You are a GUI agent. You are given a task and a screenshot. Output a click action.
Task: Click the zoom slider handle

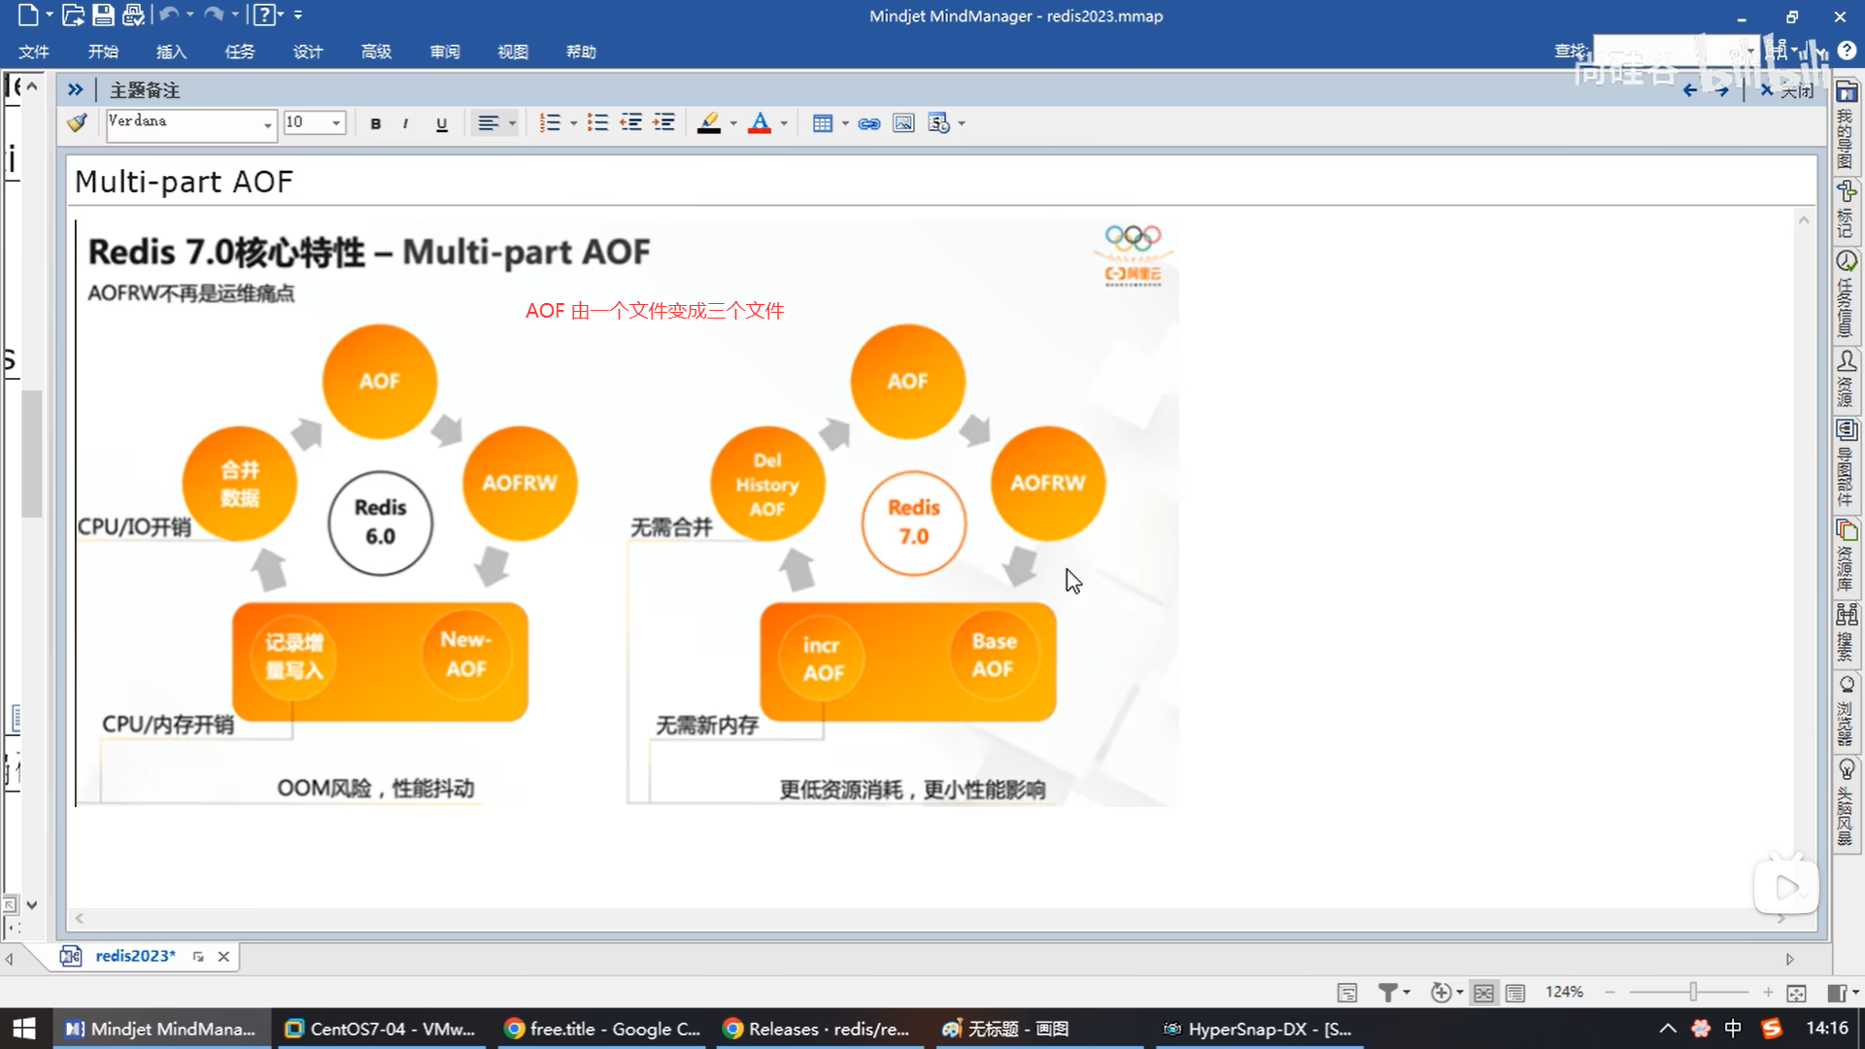[x=1693, y=992]
